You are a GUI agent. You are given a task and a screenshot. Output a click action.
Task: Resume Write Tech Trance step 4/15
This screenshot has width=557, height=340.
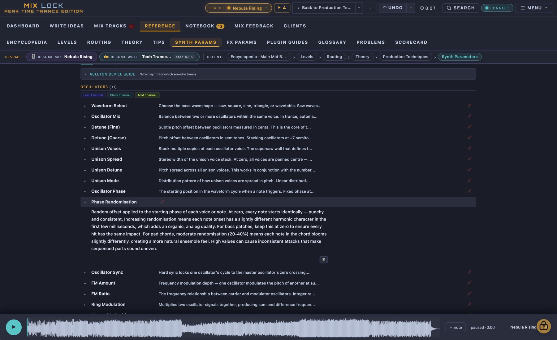tap(149, 57)
